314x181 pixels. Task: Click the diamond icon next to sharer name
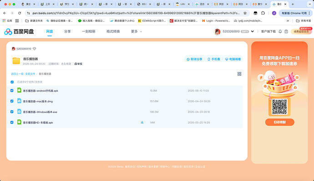pyautogui.click(x=34, y=49)
